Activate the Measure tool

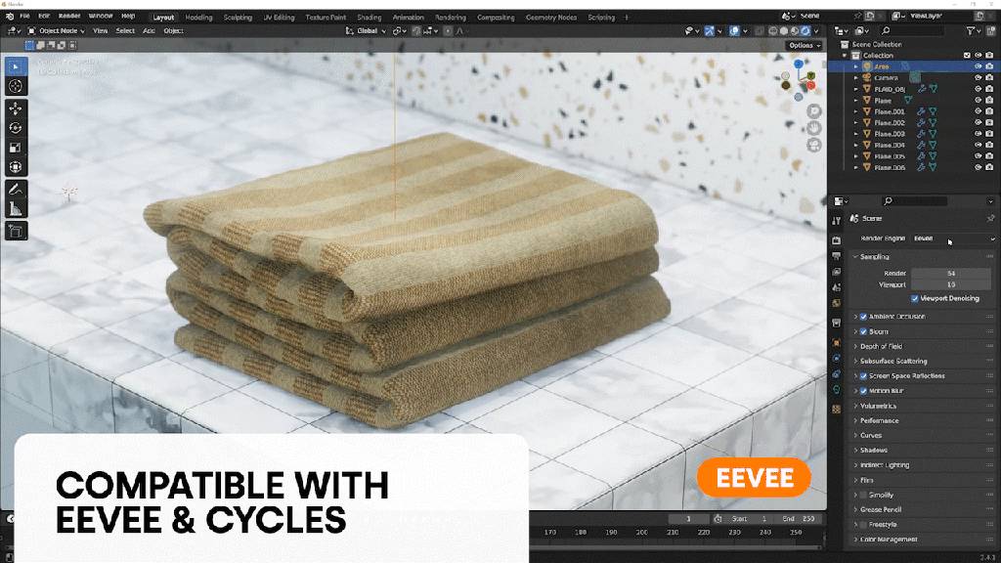pos(16,208)
